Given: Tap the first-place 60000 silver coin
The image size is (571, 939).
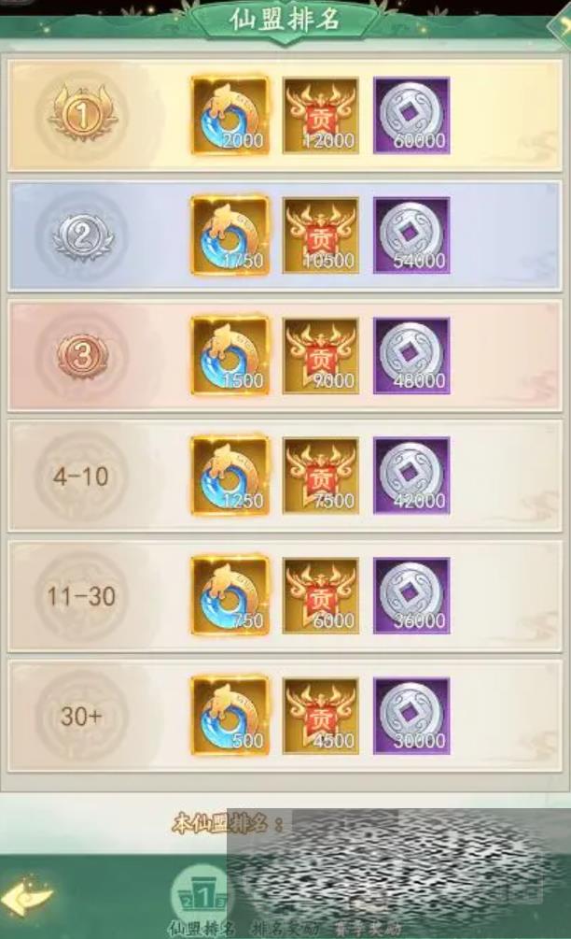Looking at the screenshot, I should point(411,115).
